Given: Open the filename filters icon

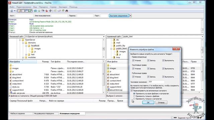Looking at the screenshot, I should click(x=55, y=11).
